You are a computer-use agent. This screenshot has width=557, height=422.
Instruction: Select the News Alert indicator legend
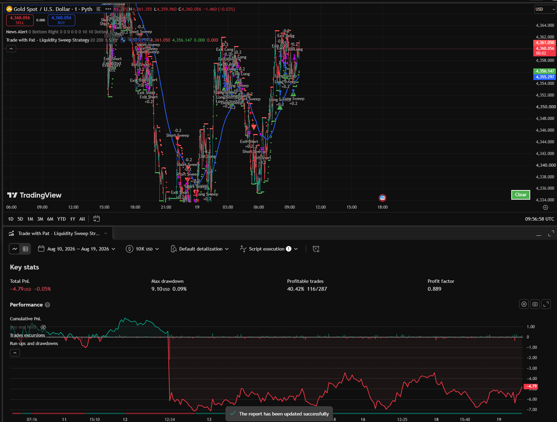[x=16, y=32]
